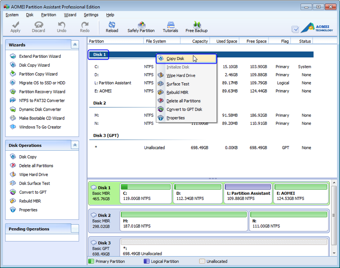Viewport: 340px width, 268px height.
Task: Click Rebuild MBR in Disk Operations panel
Action: 25,201
